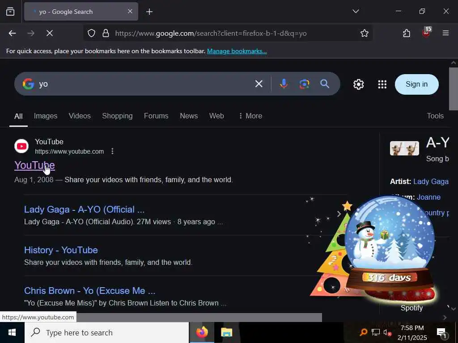The width and height of the screenshot is (458, 343).
Task: Open Google quick settings gear
Action: [x=358, y=84]
